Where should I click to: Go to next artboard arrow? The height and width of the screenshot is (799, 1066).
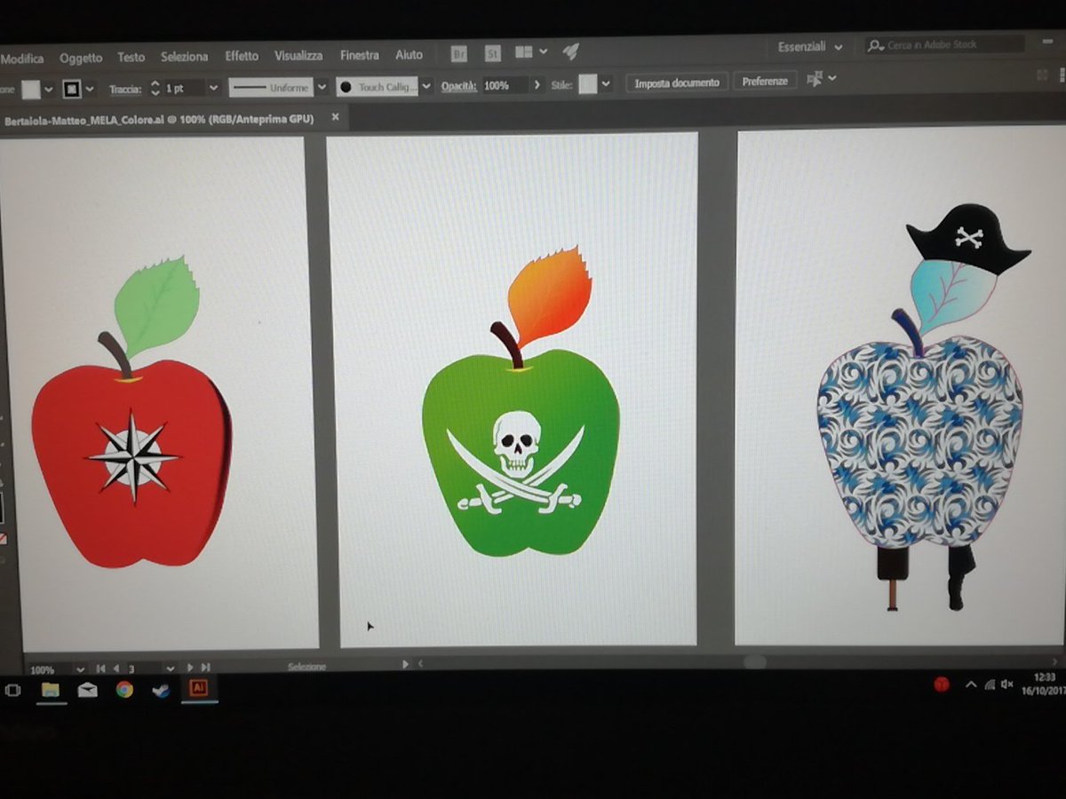click(x=190, y=667)
